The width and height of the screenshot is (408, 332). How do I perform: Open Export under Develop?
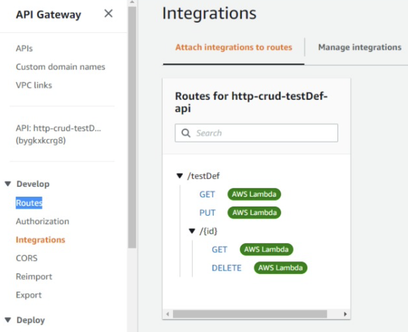(x=29, y=295)
